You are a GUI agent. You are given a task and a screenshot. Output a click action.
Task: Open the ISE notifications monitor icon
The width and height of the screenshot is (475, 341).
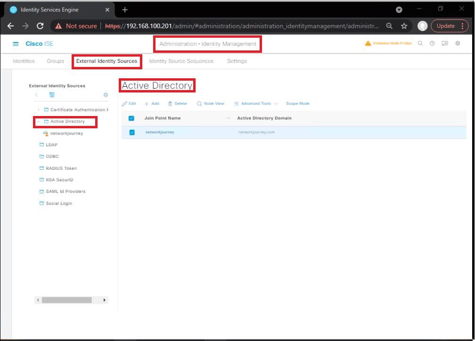(x=445, y=43)
